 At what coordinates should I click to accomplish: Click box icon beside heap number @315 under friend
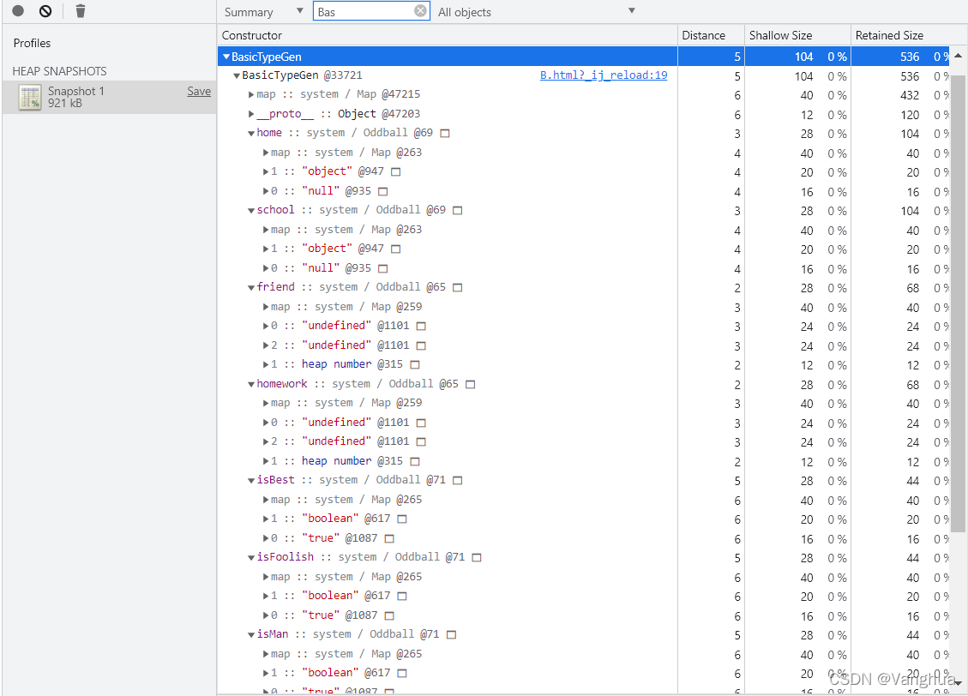point(415,365)
